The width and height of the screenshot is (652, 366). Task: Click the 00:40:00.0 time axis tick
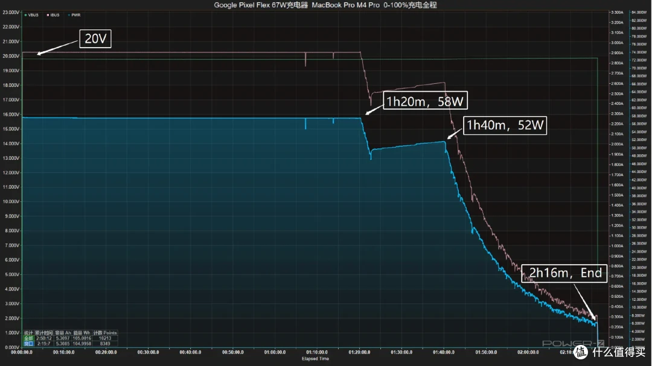190,352
